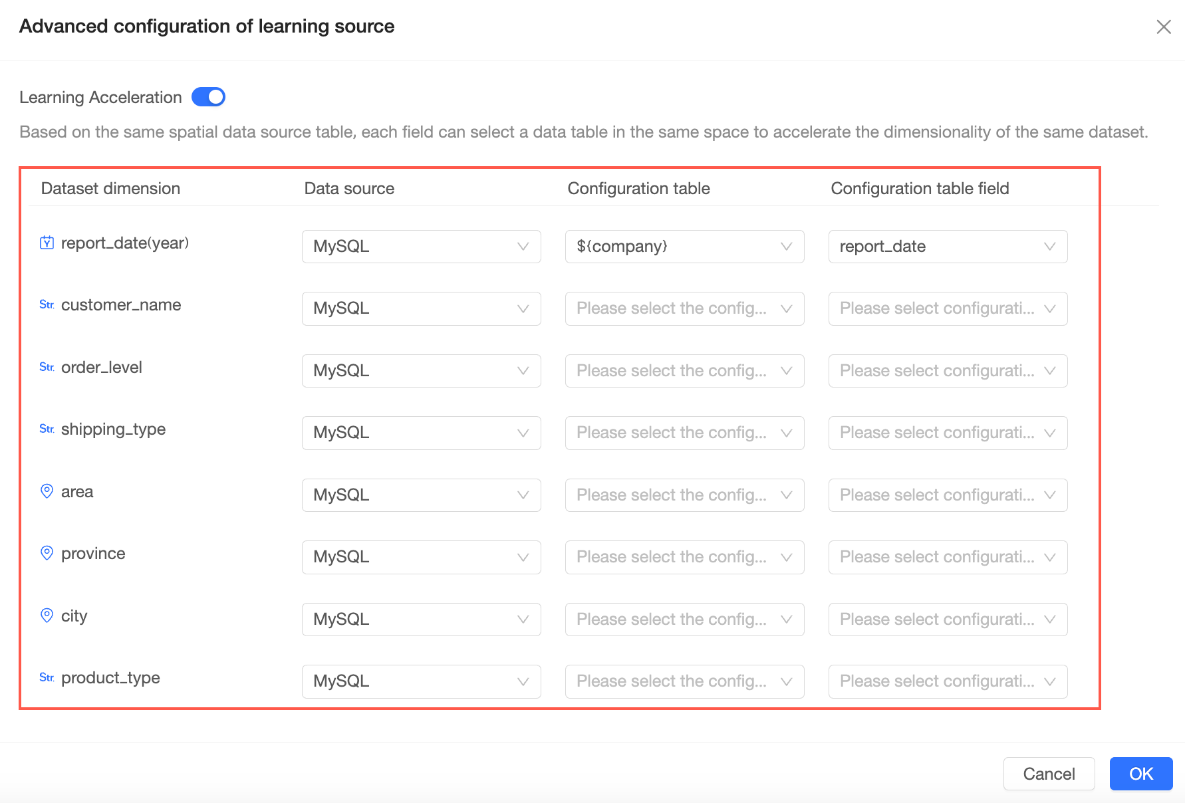
Task: Click the Cancel button
Action: pos(1049,774)
